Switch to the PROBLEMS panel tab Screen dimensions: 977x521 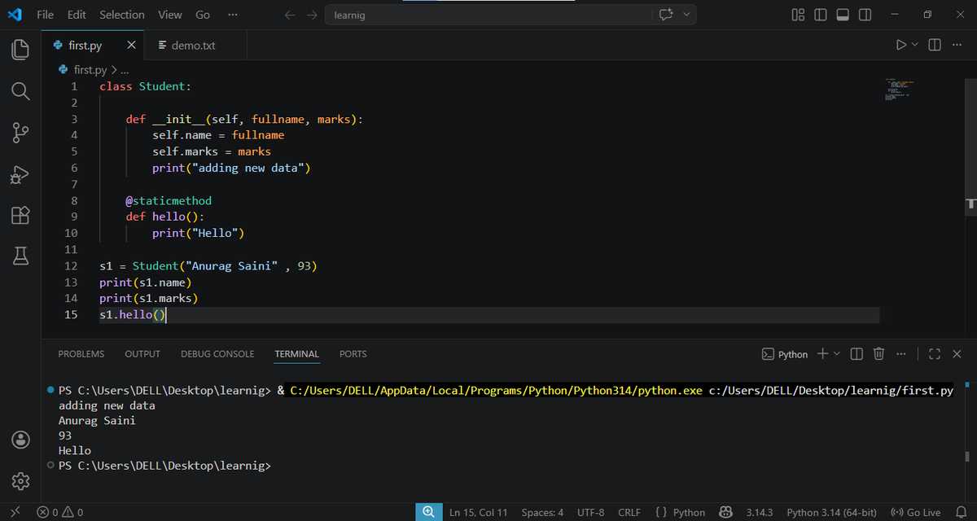click(x=81, y=354)
